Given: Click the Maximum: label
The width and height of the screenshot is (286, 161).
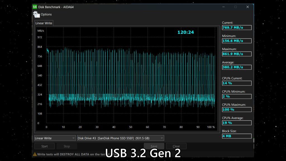Looking at the screenshot, I should pyautogui.click(x=229, y=49).
